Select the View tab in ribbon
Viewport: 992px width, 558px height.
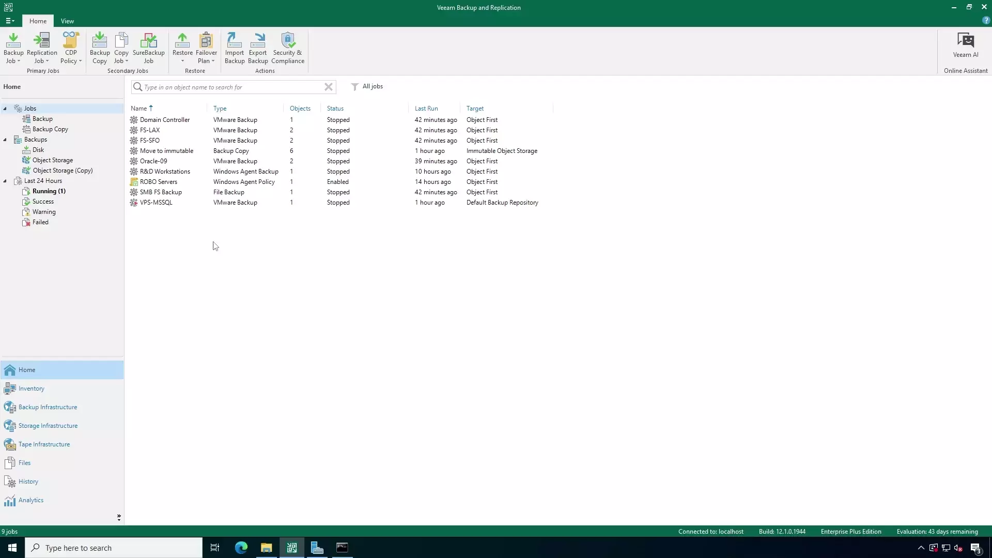67,21
